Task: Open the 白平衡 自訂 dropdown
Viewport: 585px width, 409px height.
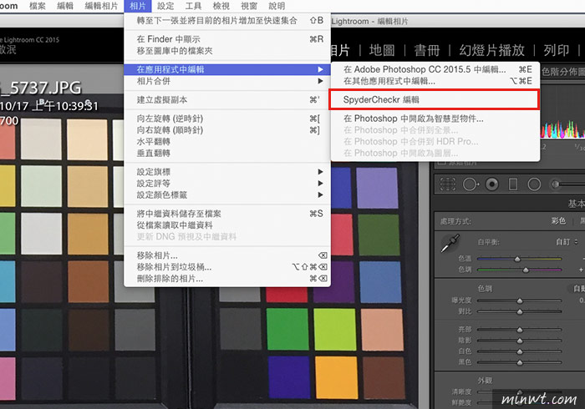Action: pos(567,242)
